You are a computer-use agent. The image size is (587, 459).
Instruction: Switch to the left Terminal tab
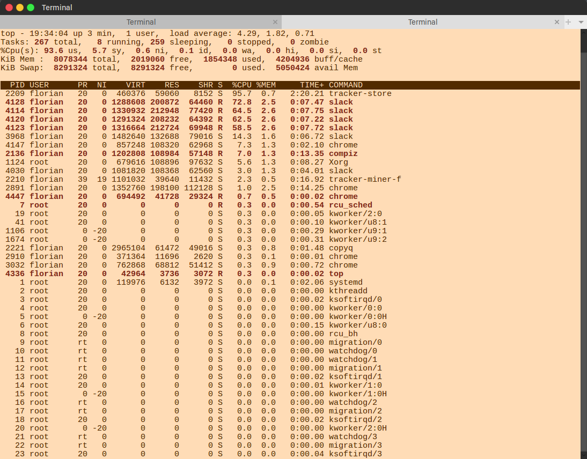[141, 22]
